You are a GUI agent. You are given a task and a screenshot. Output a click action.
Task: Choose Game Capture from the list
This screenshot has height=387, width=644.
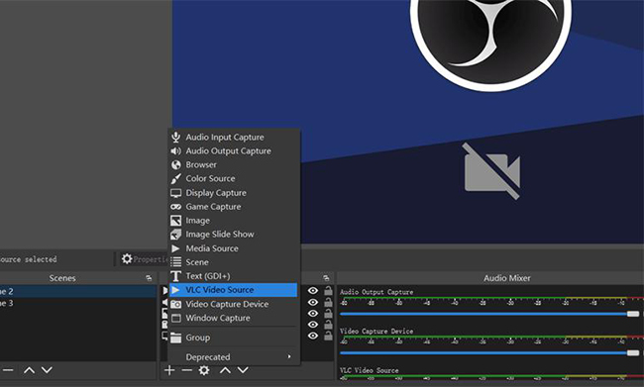[233, 207]
